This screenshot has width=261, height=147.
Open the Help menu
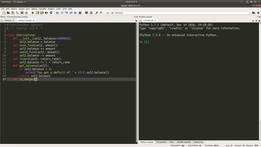click(70, 9)
